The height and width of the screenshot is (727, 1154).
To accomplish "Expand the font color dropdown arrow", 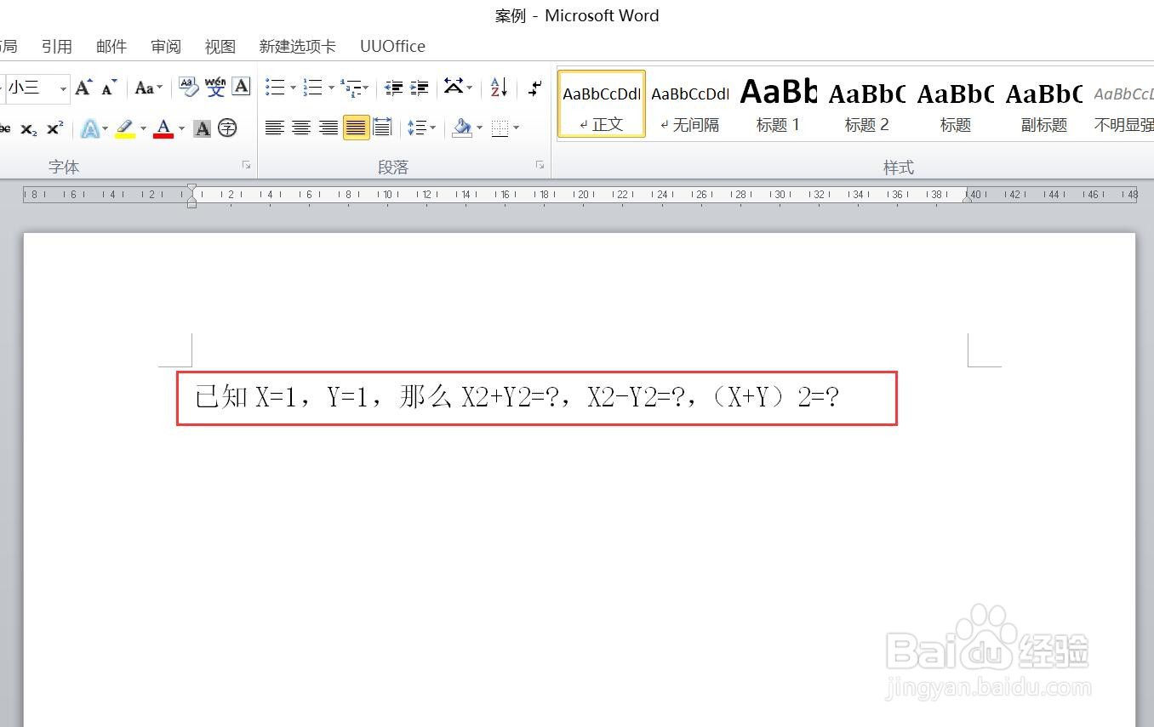I will (x=181, y=129).
